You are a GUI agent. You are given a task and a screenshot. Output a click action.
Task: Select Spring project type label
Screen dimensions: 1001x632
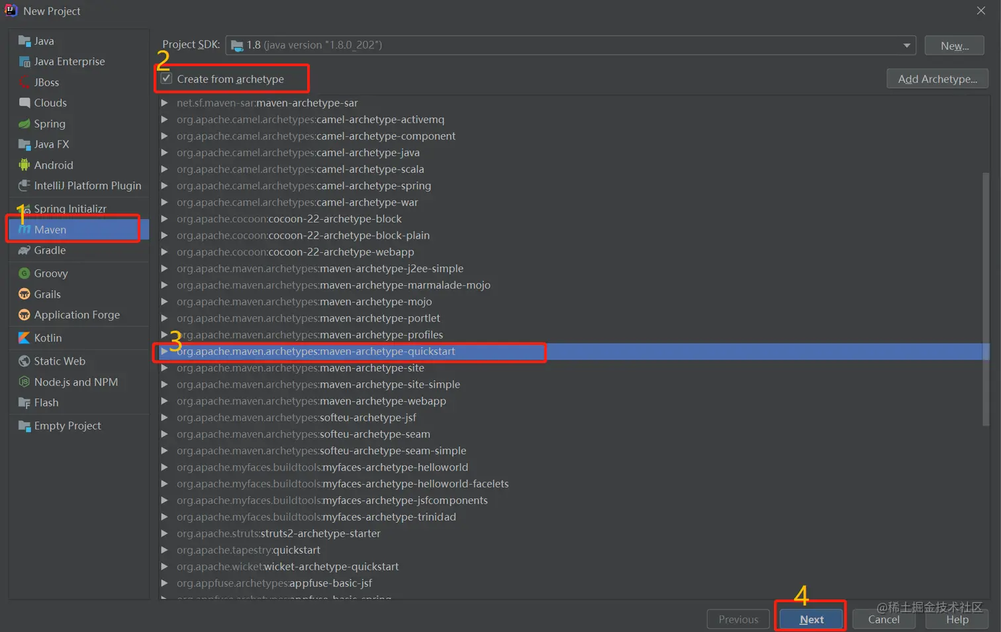[50, 124]
